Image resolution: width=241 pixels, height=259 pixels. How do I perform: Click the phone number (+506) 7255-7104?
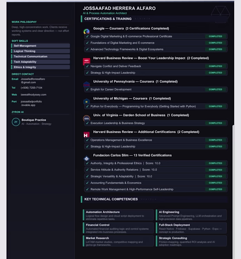pyautogui.click(x=31, y=88)
